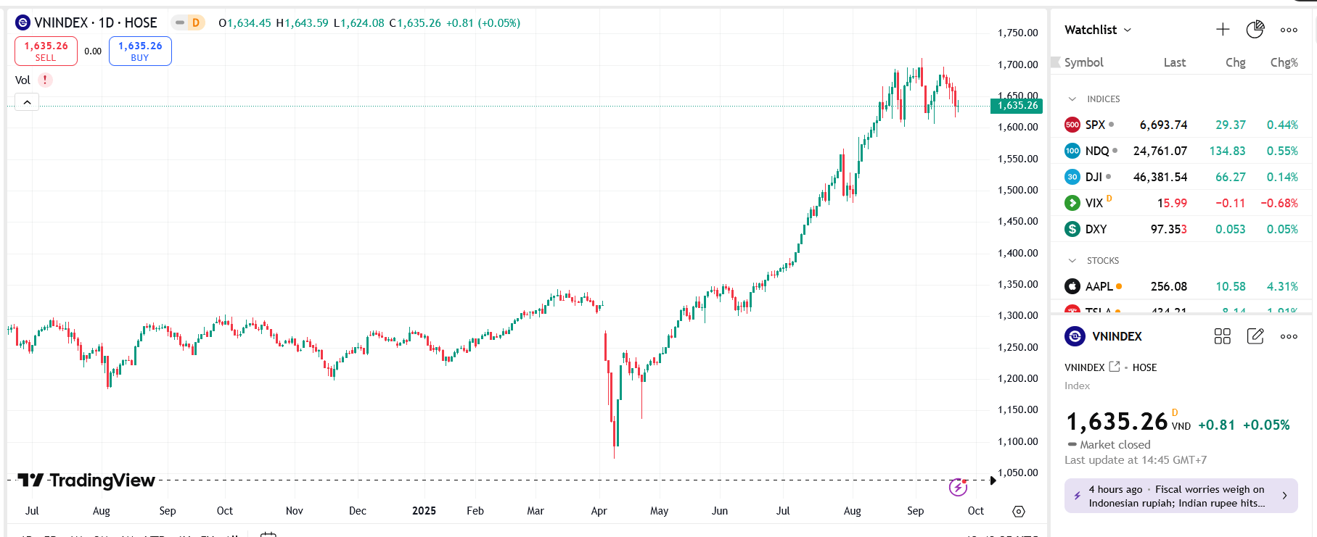Click the 1,635.26 BUY button
This screenshot has width=1317, height=537.
coord(140,51)
